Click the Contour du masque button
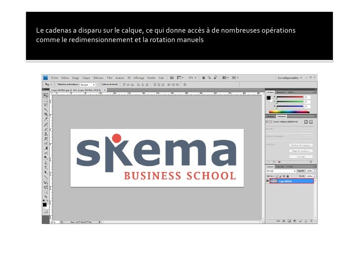359x254 pixels. click(301, 145)
